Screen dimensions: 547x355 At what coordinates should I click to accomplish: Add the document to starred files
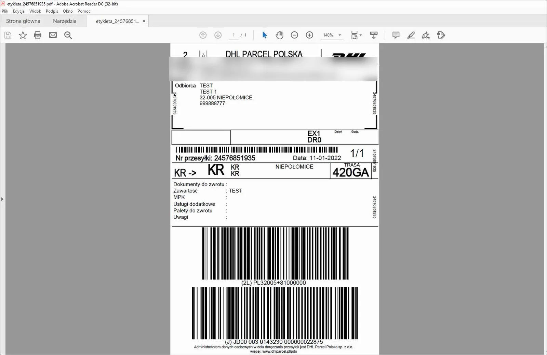(x=23, y=35)
